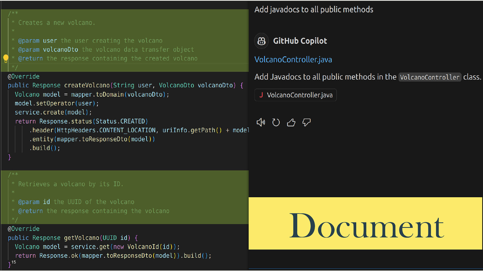Open the VolcanoController.java file chip
The height and width of the screenshot is (271, 483).
[x=296, y=95]
